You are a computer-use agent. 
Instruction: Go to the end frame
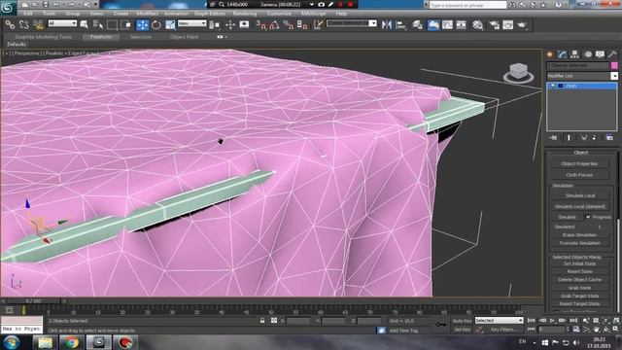tap(573, 320)
